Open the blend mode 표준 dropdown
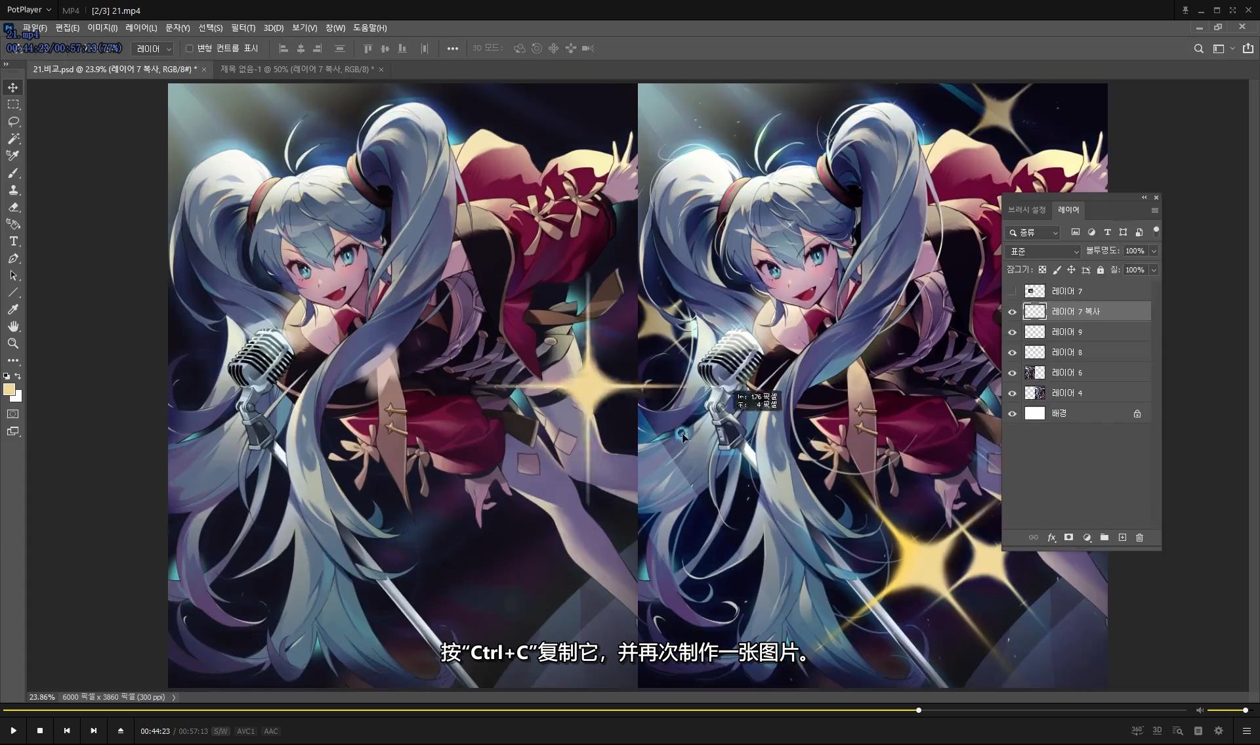The height and width of the screenshot is (745, 1260). pyautogui.click(x=1043, y=251)
